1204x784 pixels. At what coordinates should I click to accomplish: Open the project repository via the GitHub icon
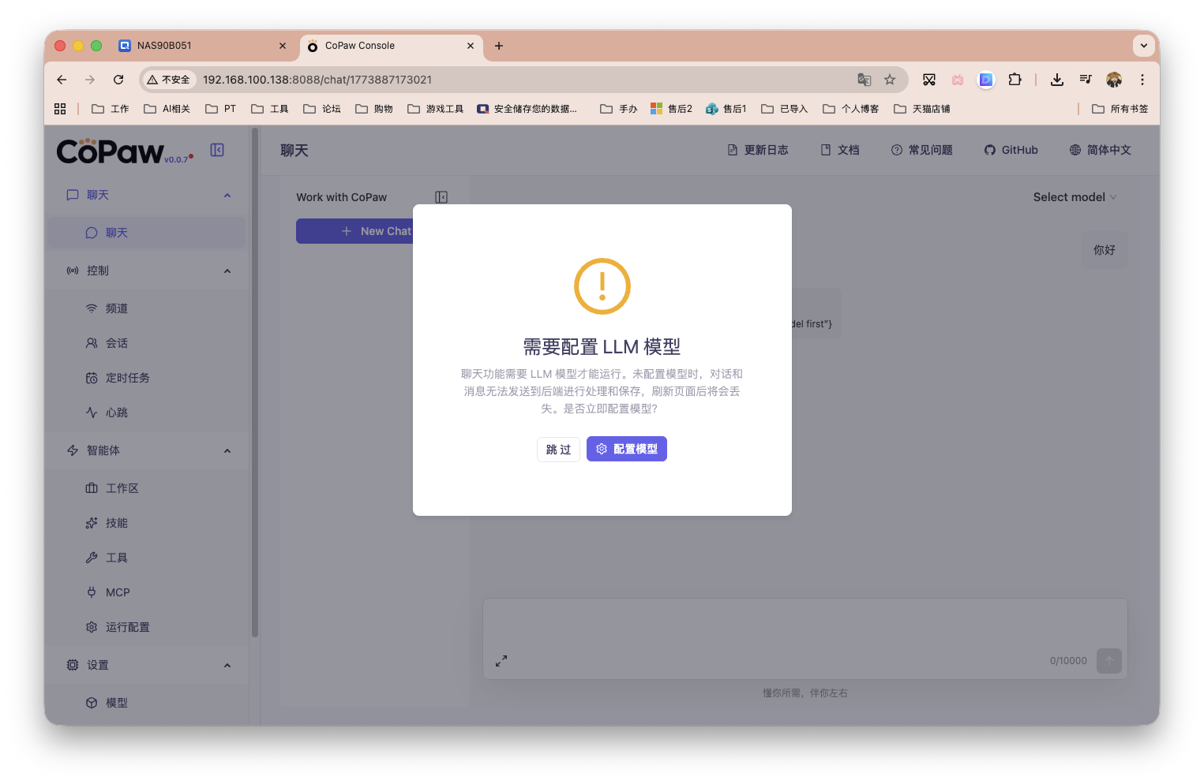coord(989,149)
